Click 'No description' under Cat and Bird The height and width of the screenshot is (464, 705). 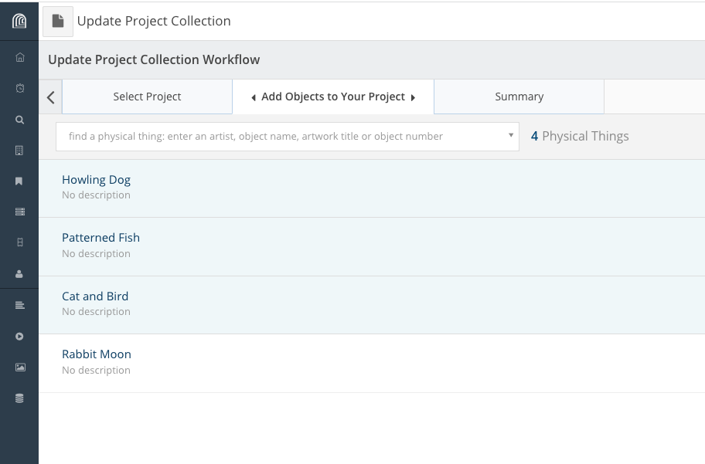96,312
